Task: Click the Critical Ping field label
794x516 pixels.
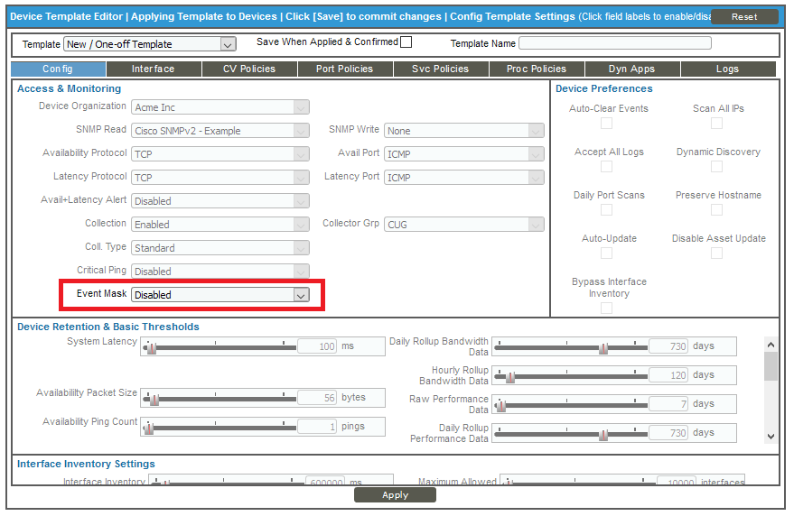Action: click(101, 271)
